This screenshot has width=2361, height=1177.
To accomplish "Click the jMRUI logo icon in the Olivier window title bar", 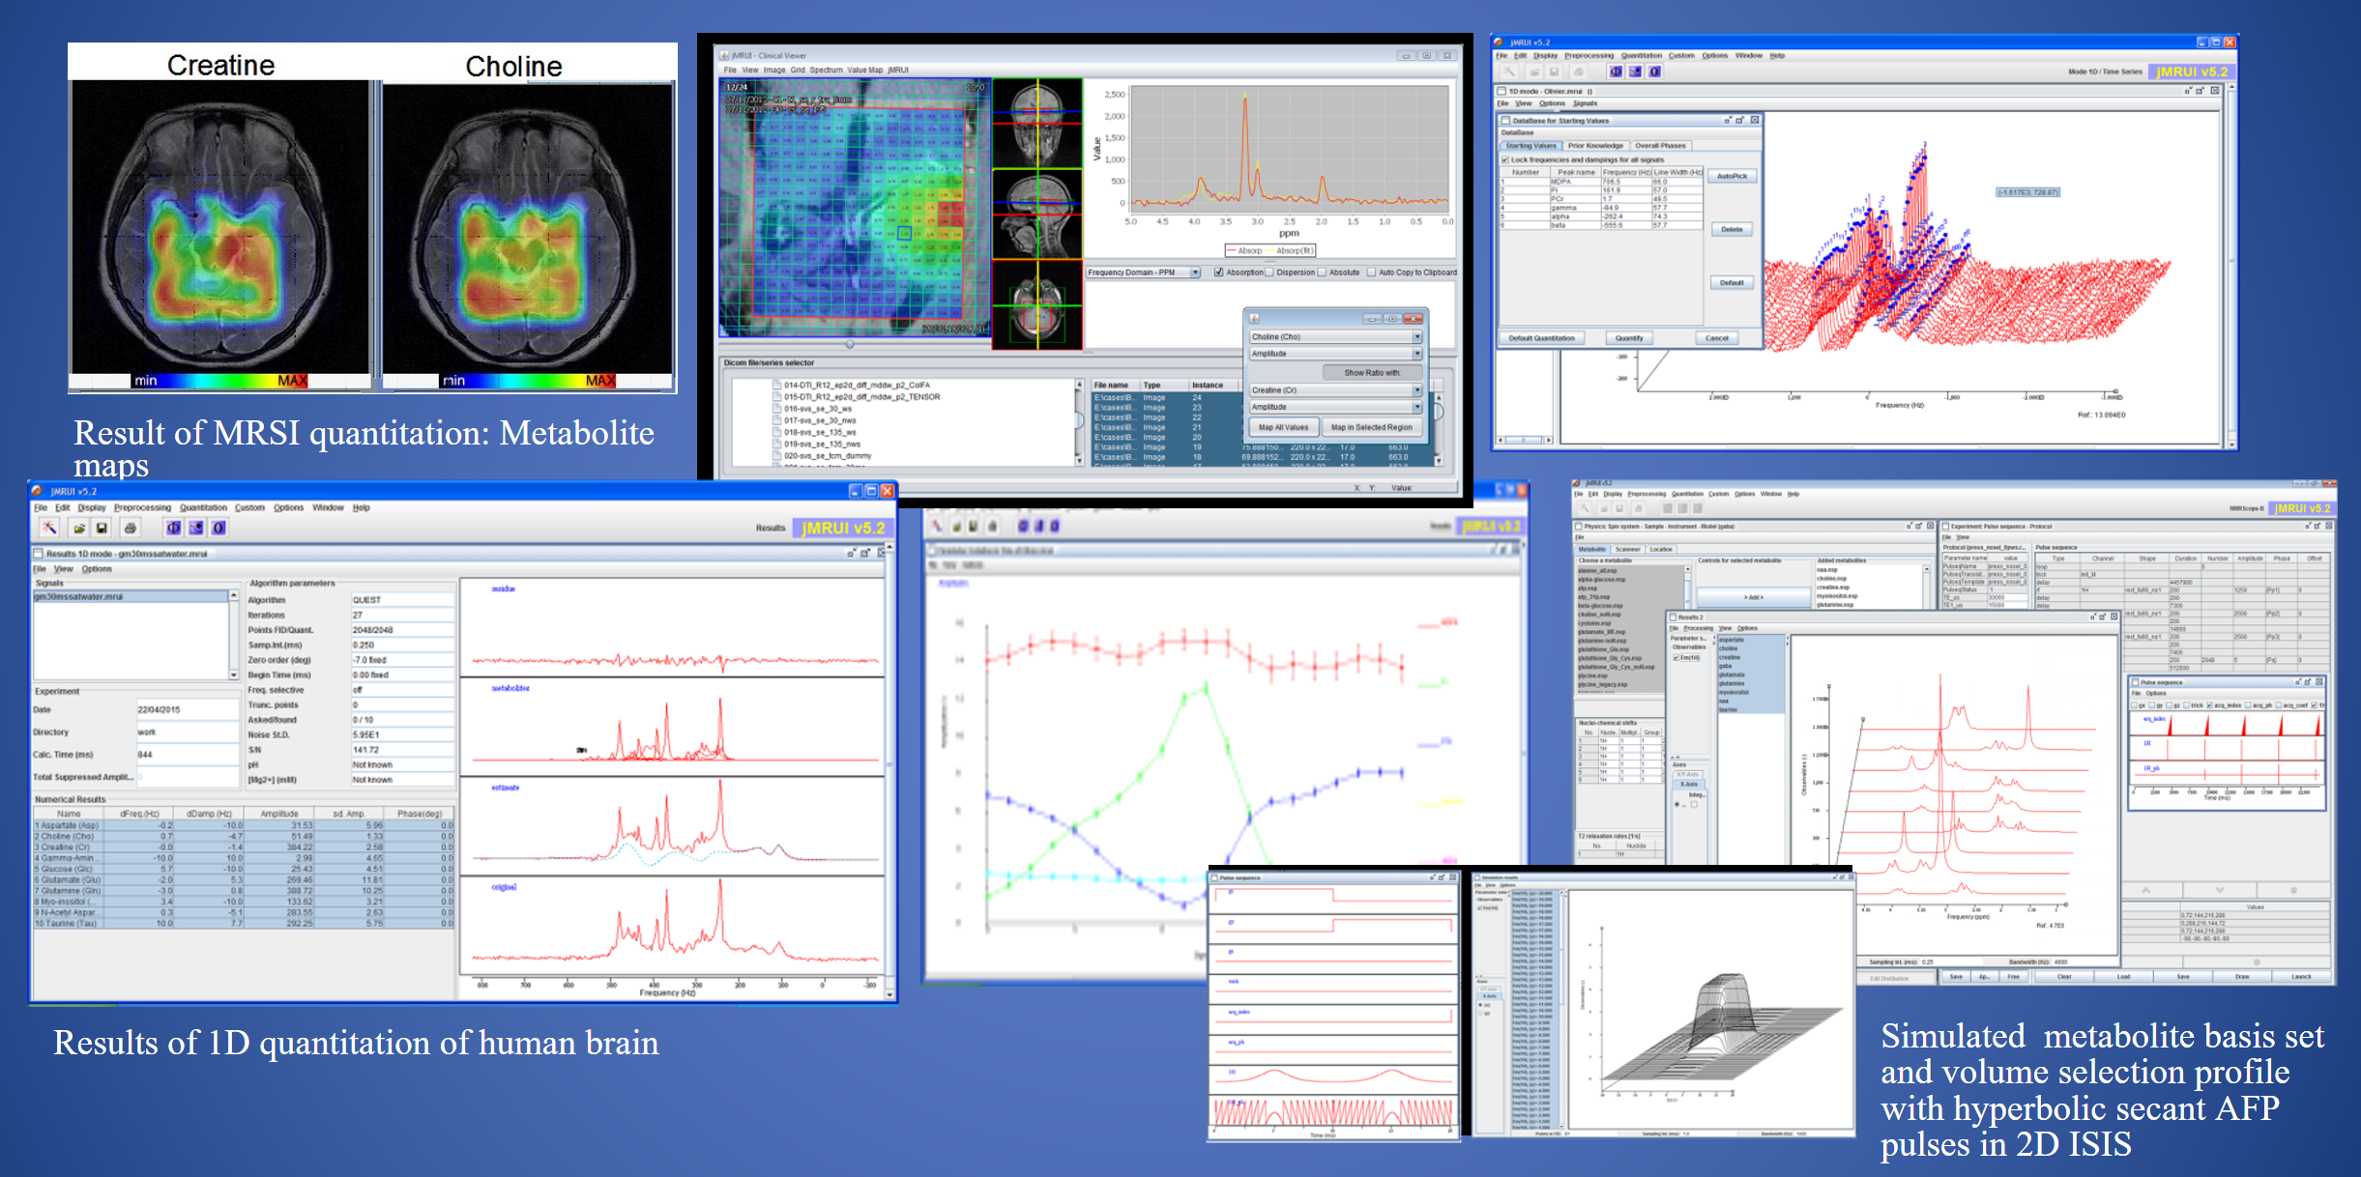I will tap(1499, 43).
